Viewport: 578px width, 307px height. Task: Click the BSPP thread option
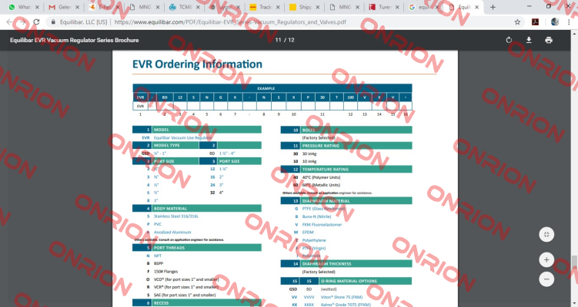[x=159, y=263]
